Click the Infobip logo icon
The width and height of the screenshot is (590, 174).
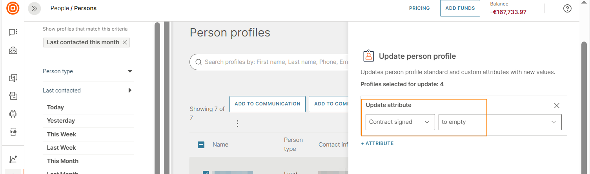click(x=13, y=8)
